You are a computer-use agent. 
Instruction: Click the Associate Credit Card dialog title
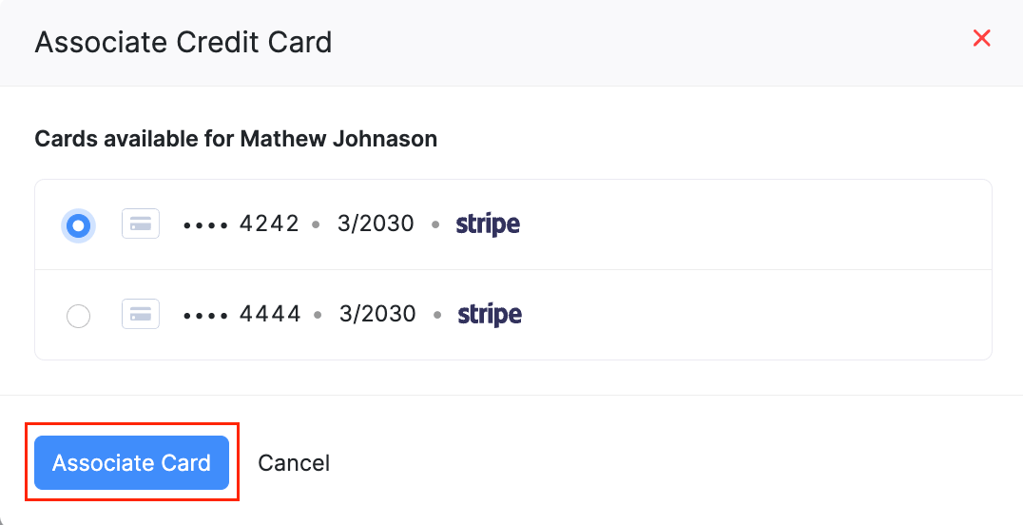(x=183, y=43)
